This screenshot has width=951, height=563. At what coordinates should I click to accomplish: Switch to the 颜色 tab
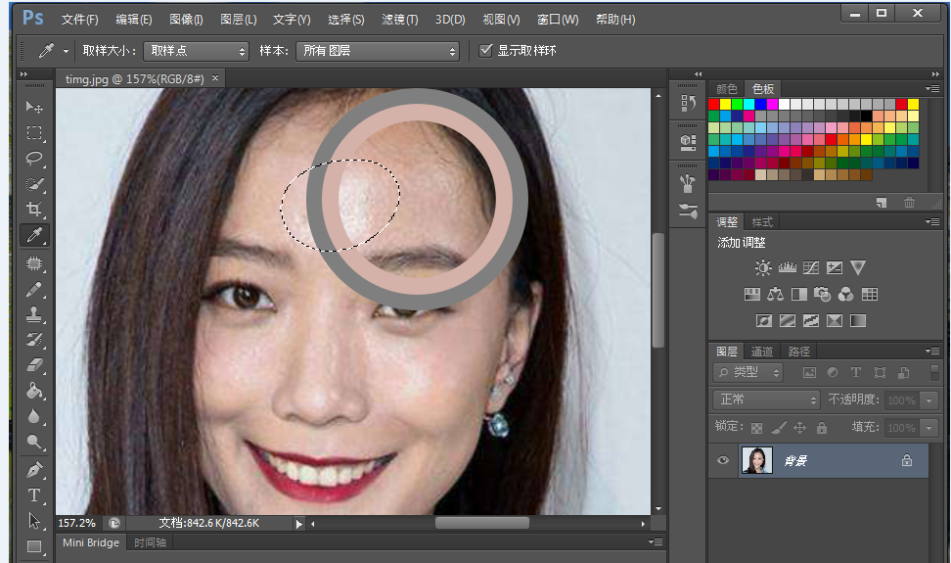point(727,88)
